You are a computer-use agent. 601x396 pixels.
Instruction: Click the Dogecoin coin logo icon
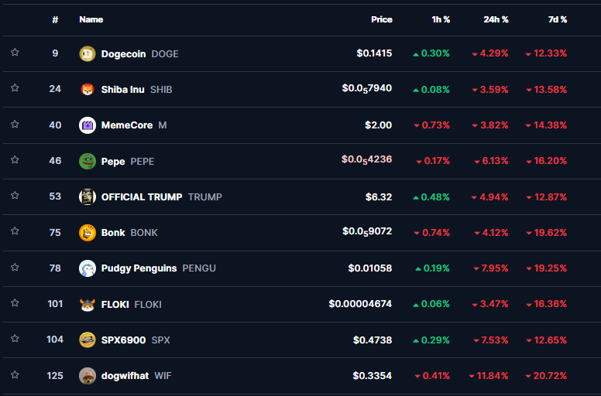[88, 53]
